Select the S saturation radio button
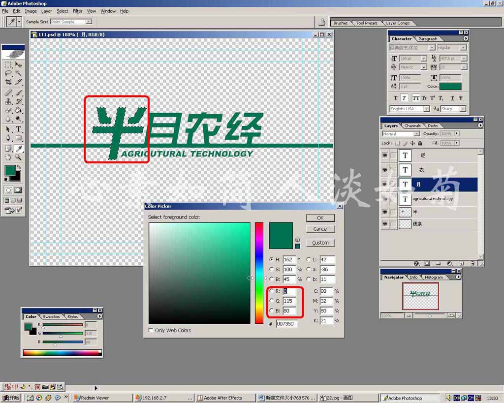Viewport: 504px width, 403px height. pyautogui.click(x=272, y=269)
